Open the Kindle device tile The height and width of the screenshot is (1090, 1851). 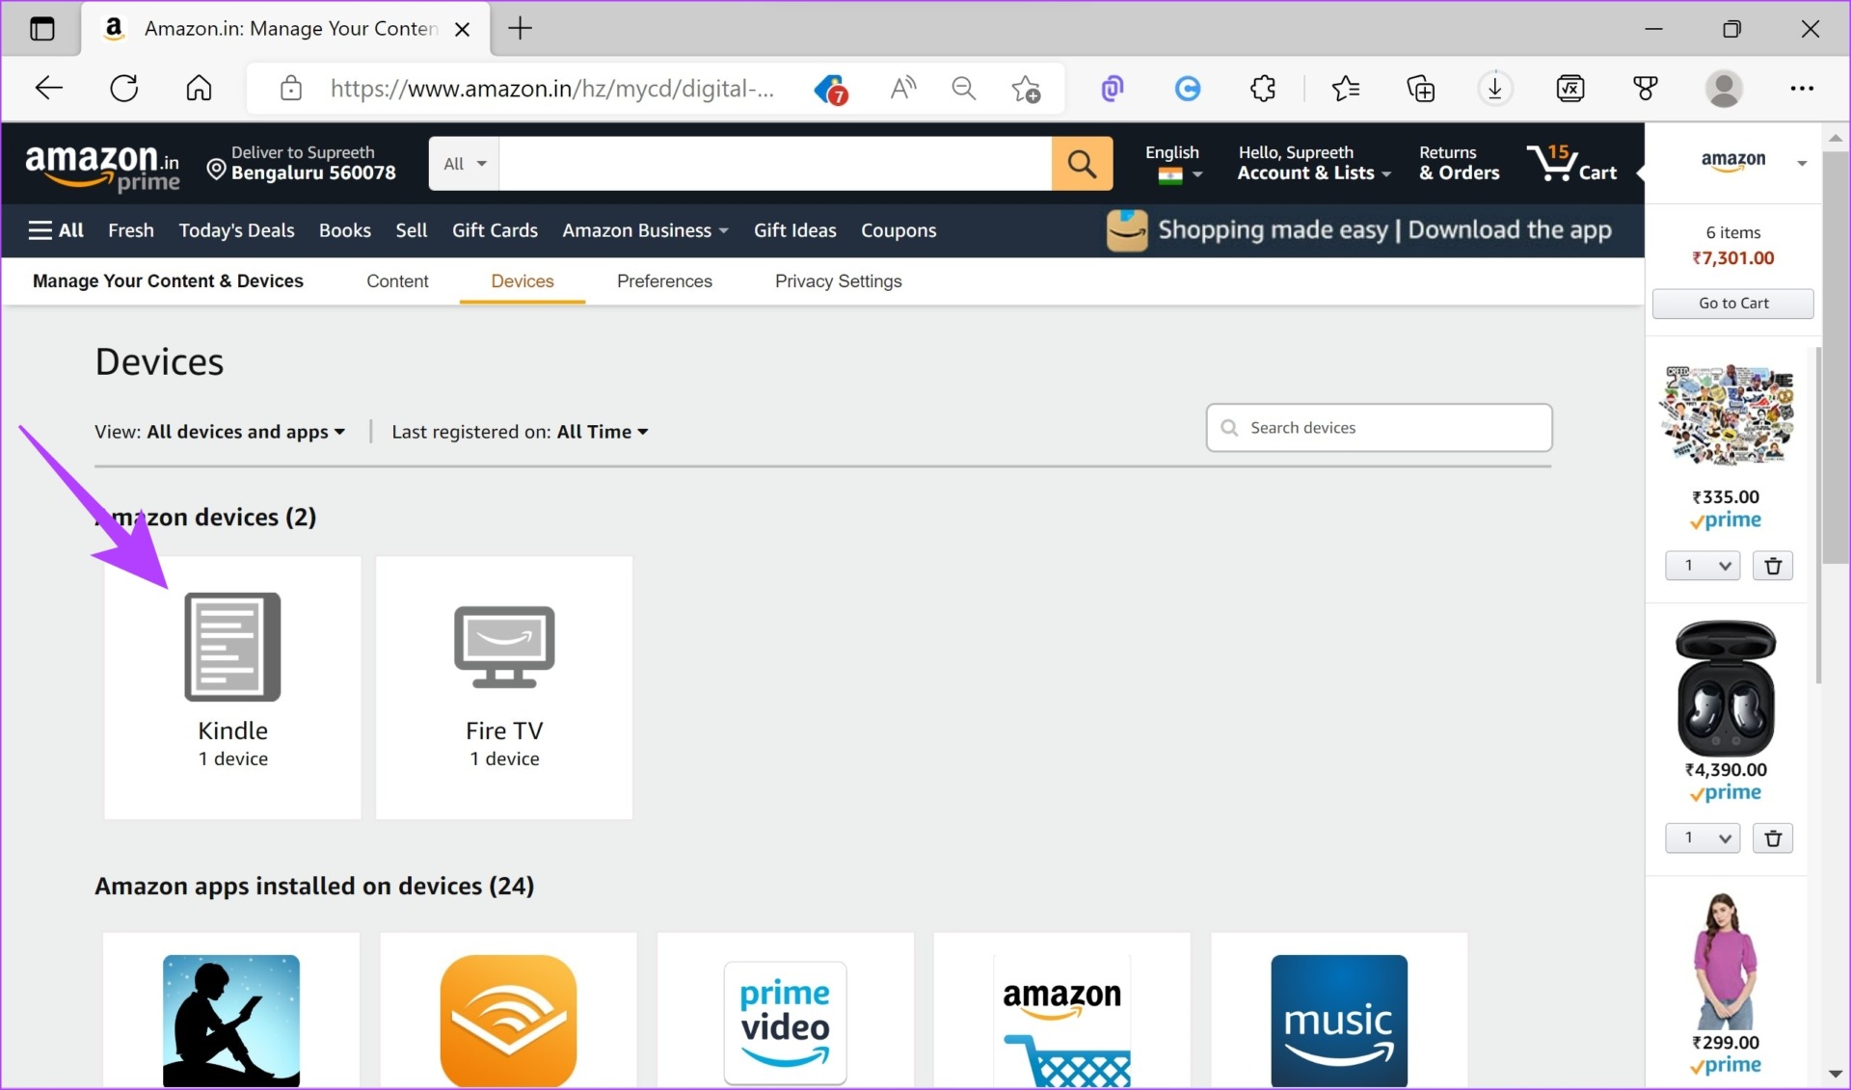point(232,686)
